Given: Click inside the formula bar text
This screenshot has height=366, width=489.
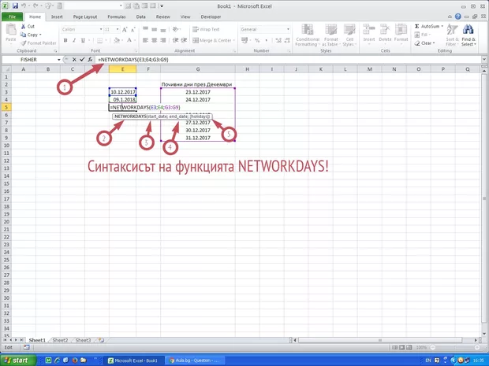Looking at the screenshot, I should tap(133, 60).
